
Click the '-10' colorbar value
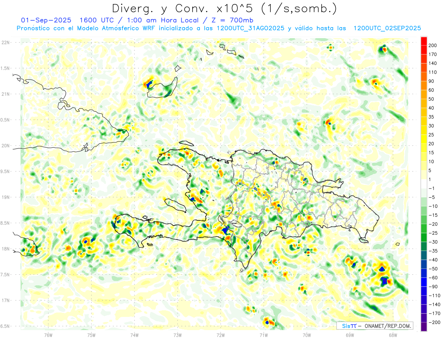coord(434,206)
